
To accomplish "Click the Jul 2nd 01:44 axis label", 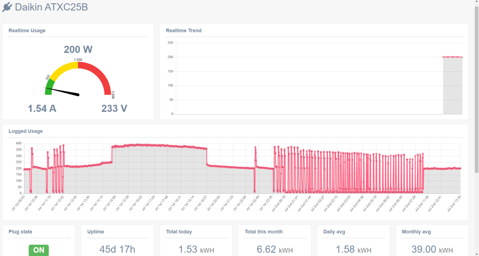I will click(304, 204).
